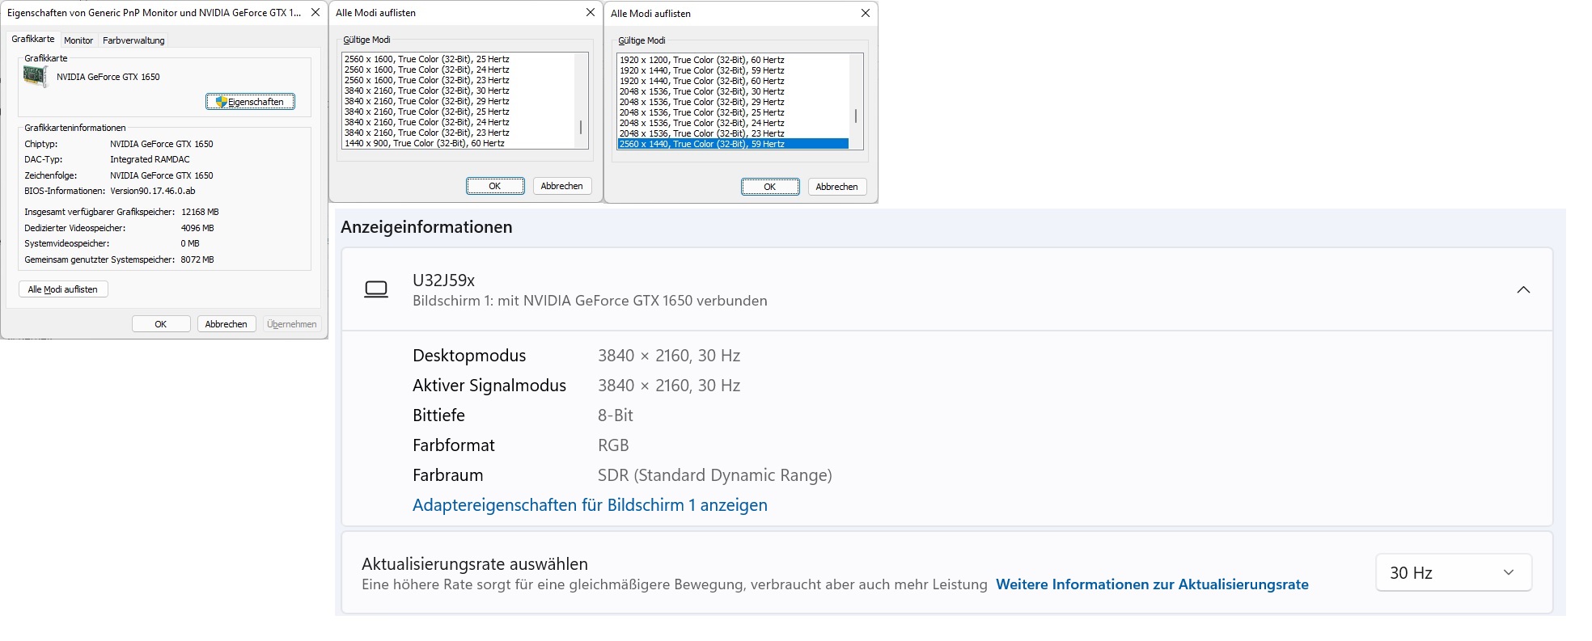The image size is (1592, 641).
Task: Switch to the Monitor tab
Action: pyautogui.click(x=78, y=40)
